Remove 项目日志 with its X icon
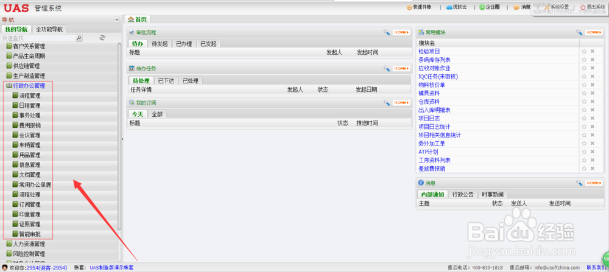Screen dimensions: 609x272 593,118
